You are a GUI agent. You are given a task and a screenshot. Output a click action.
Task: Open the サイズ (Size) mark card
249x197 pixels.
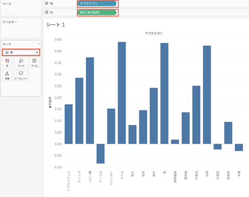pyautogui.click(x=21, y=62)
